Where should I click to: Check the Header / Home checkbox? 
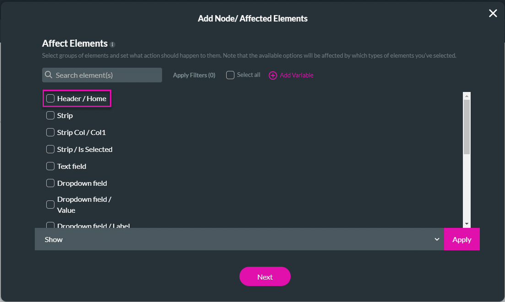(x=50, y=98)
